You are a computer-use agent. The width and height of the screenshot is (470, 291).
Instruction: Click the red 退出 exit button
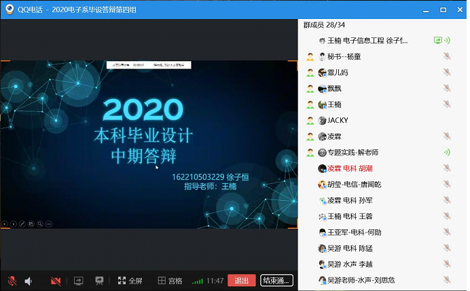point(241,281)
